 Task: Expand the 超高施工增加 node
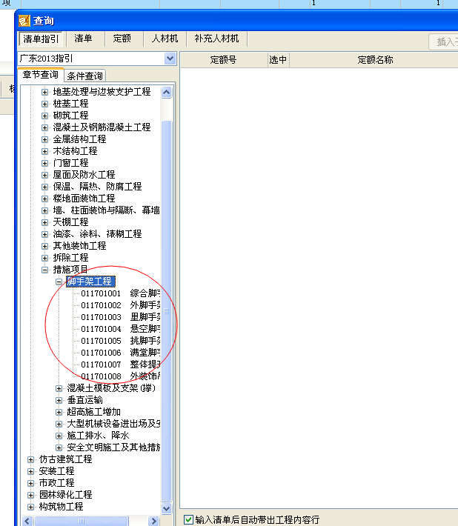click(x=59, y=412)
